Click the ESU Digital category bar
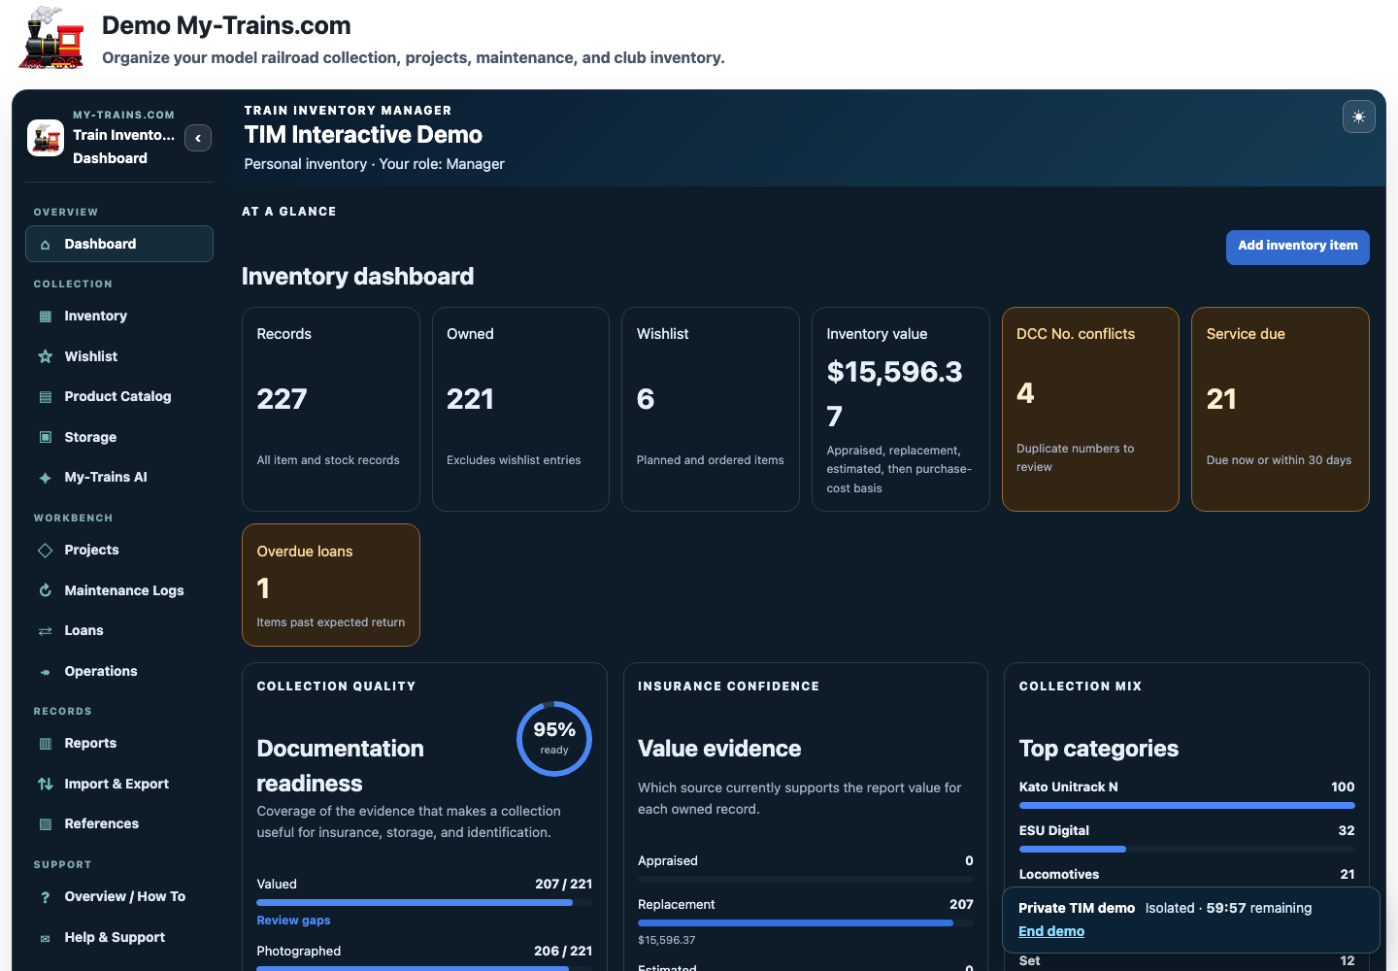 coord(1187,849)
